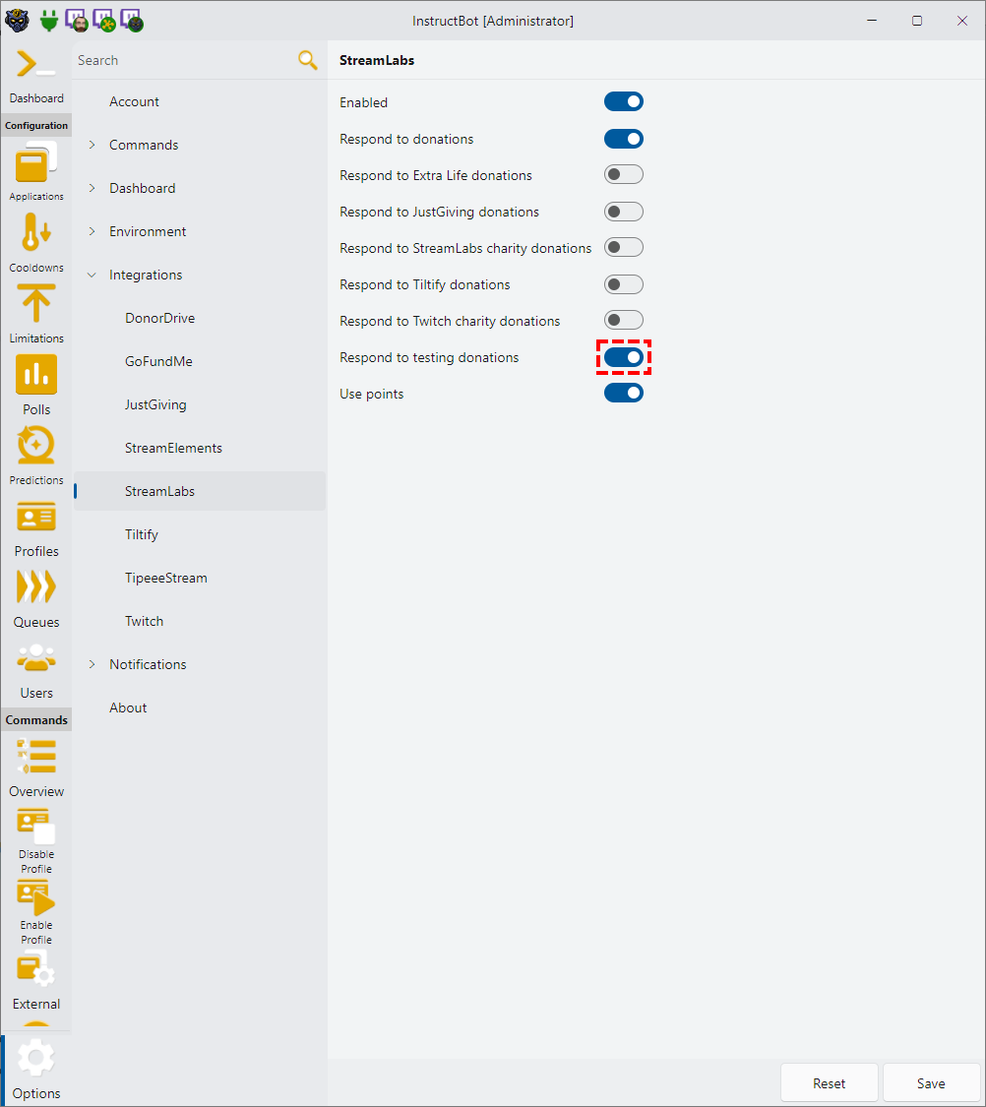
Task: Click the third Twitch account status icon
Action: coord(132,21)
